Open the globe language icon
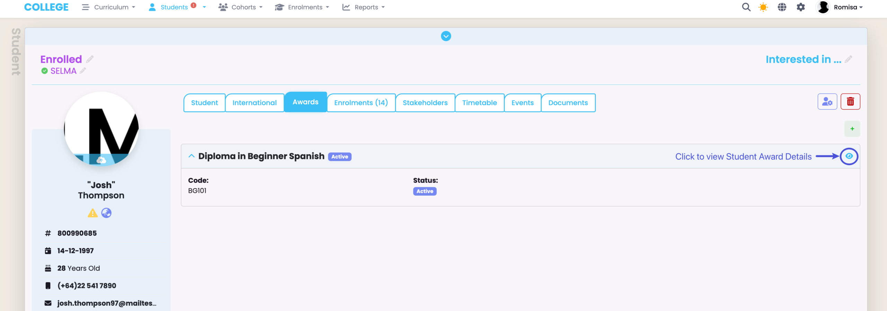887x311 pixels. click(x=782, y=7)
